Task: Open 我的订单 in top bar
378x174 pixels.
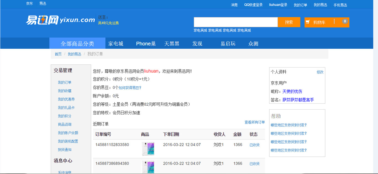Action: point(301,5)
